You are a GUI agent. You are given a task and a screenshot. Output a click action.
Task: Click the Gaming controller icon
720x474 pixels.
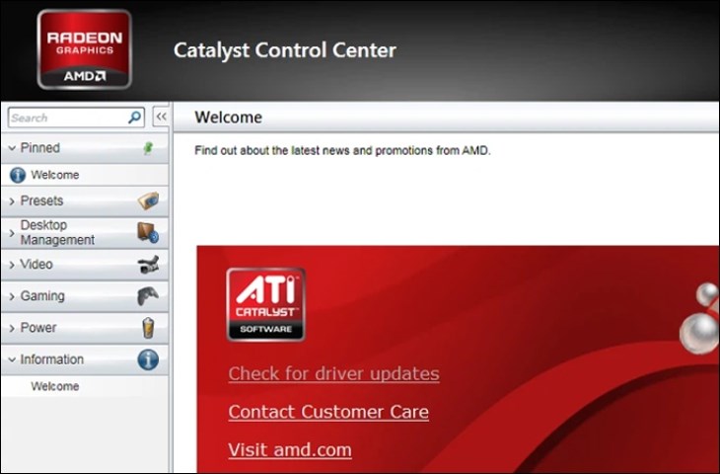point(148,295)
